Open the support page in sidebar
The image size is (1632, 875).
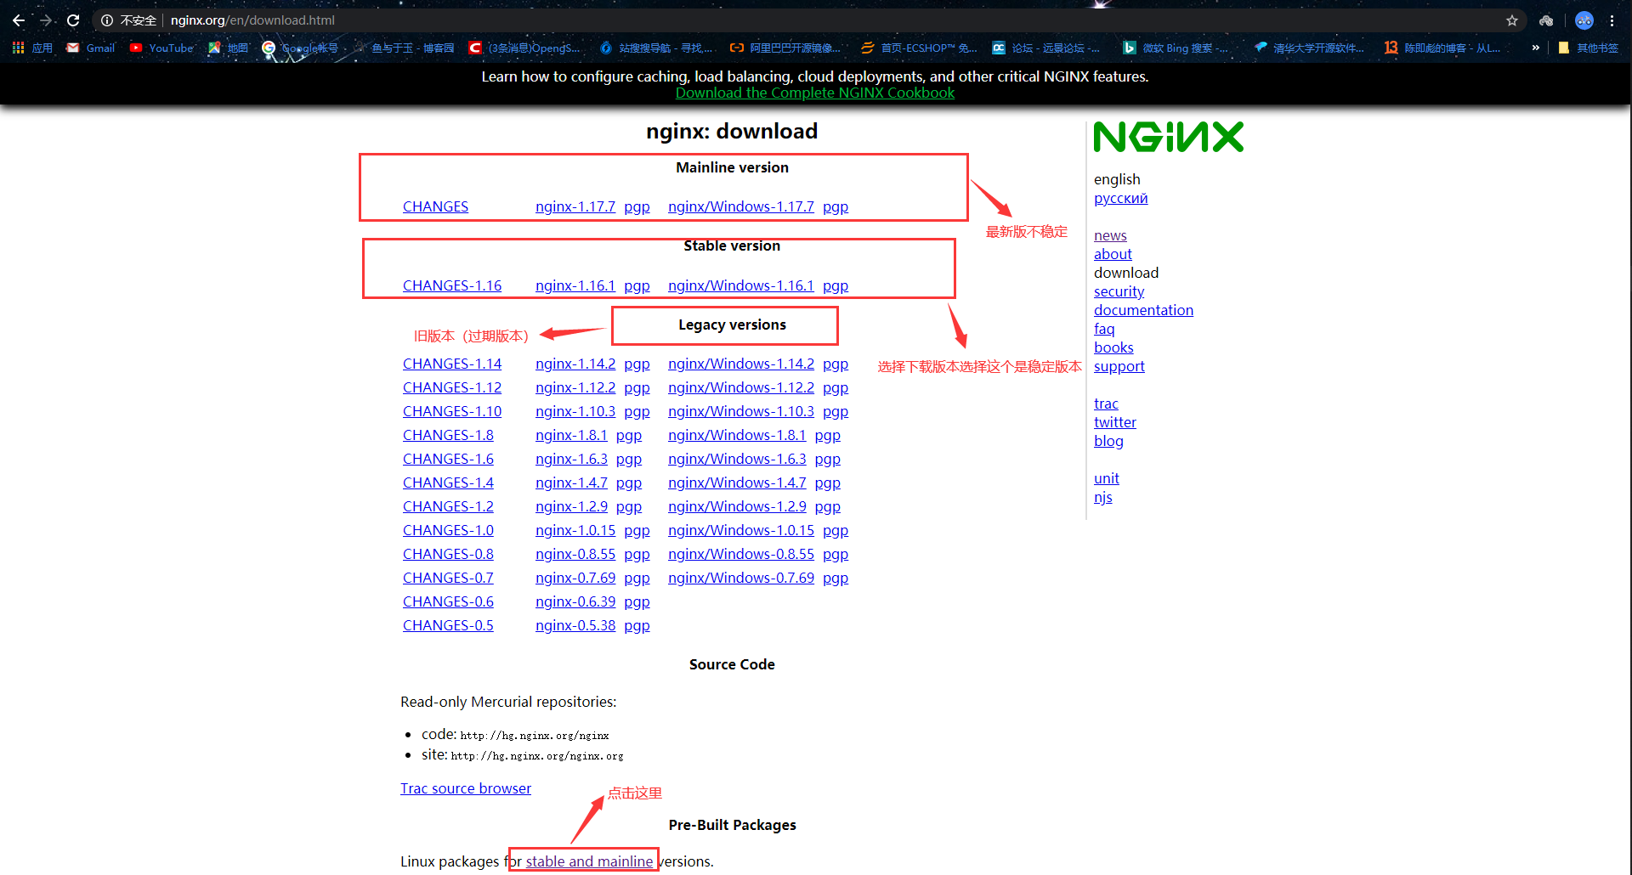[x=1119, y=366]
